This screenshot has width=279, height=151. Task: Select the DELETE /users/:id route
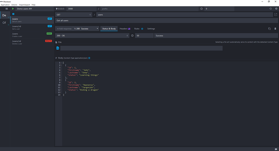pos(32,42)
